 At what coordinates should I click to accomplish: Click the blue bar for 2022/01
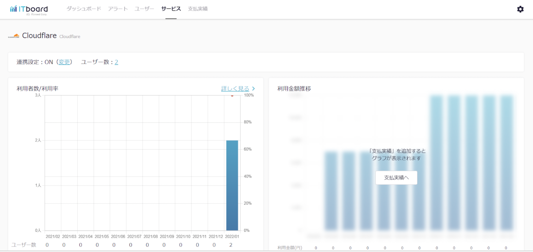click(x=232, y=185)
